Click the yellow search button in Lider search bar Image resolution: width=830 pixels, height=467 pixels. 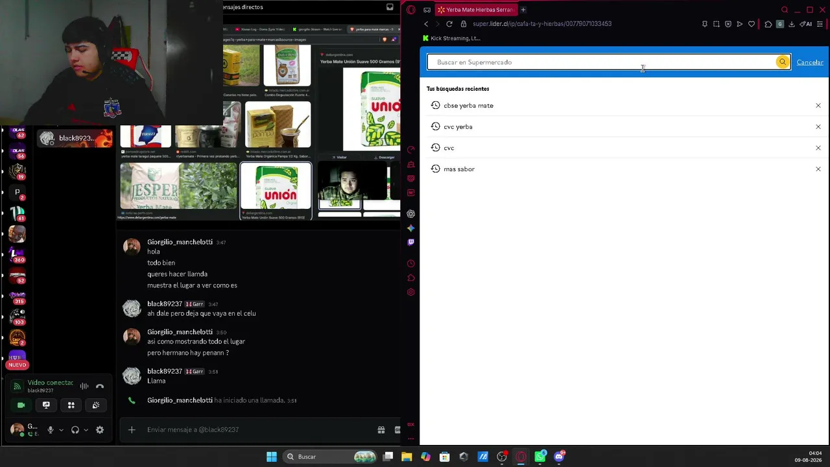click(783, 62)
